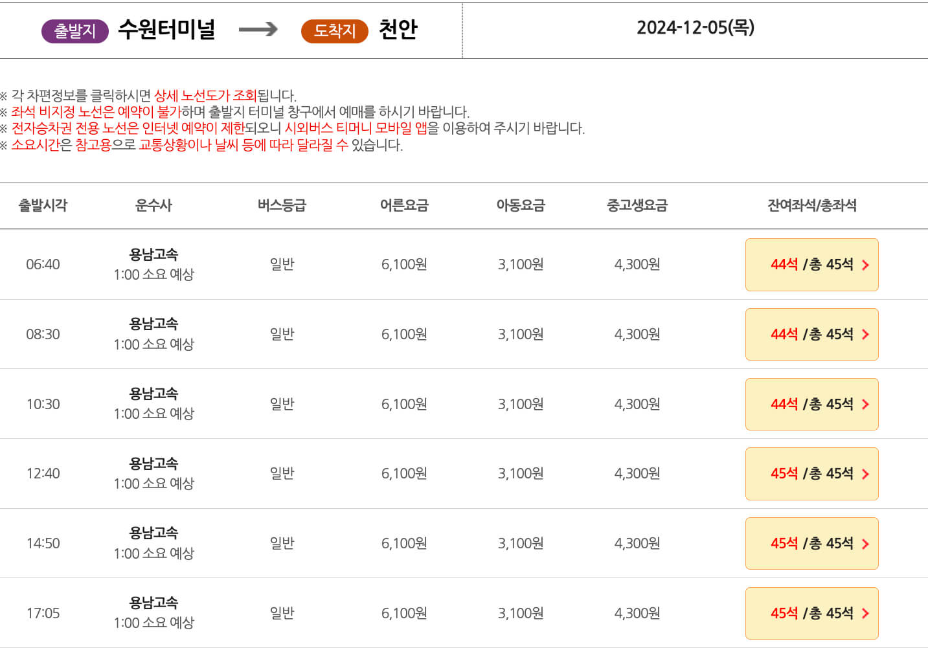
Task: Click the chevron on the 10:30 seat button
Action: (x=865, y=404)
